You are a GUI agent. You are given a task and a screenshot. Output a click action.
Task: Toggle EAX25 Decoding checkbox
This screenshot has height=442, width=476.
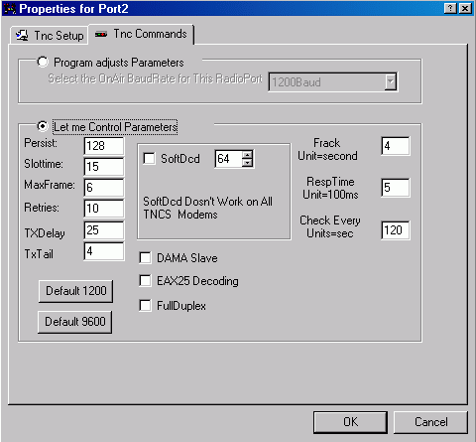click(145, 281)
